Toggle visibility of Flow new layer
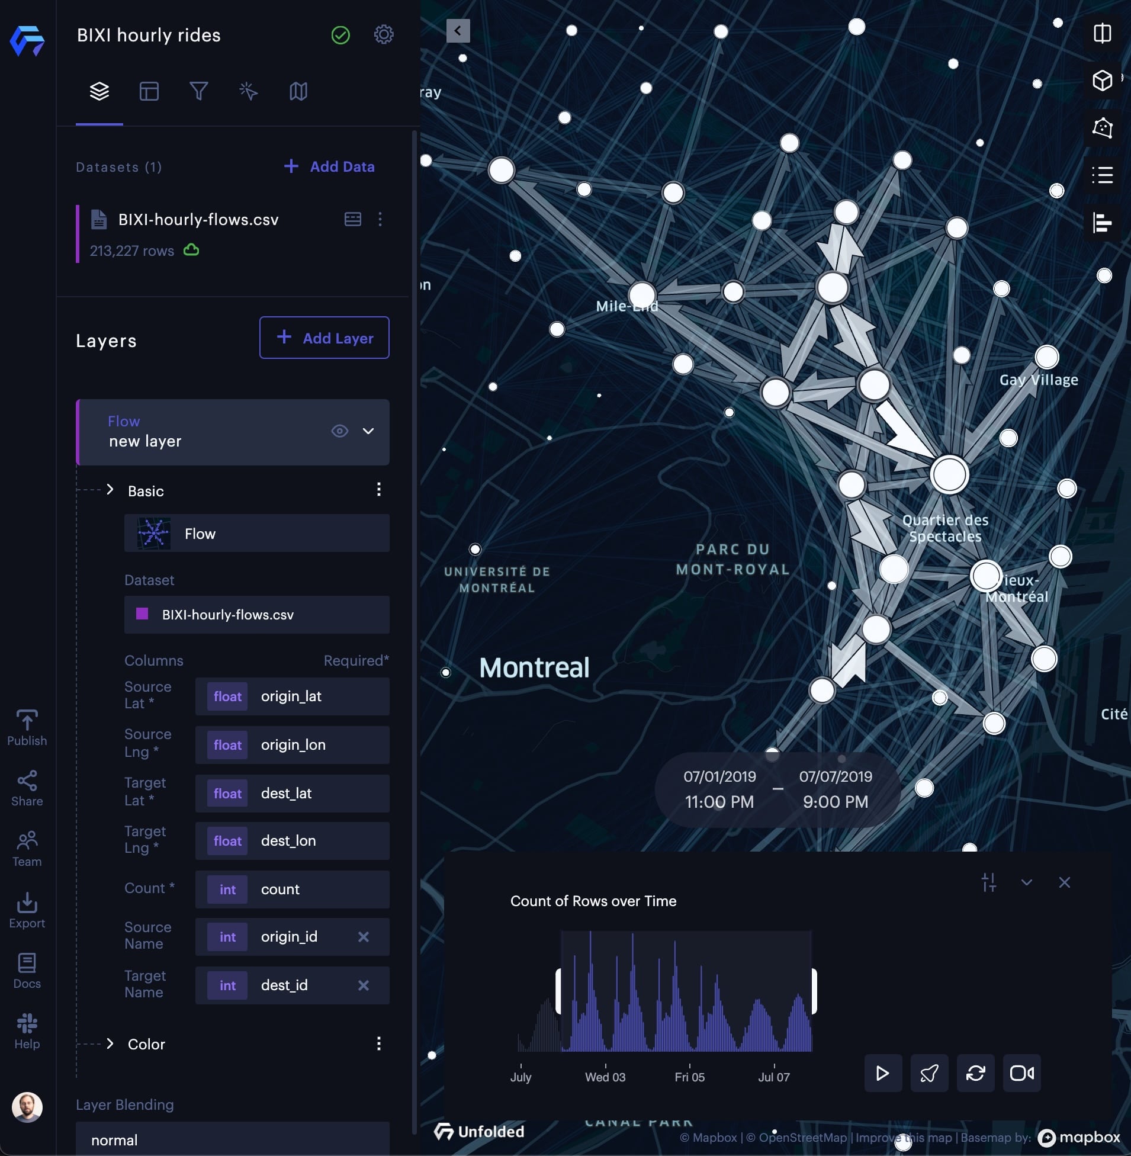This screenshot has width=1131, height=1156. point(339,431)
